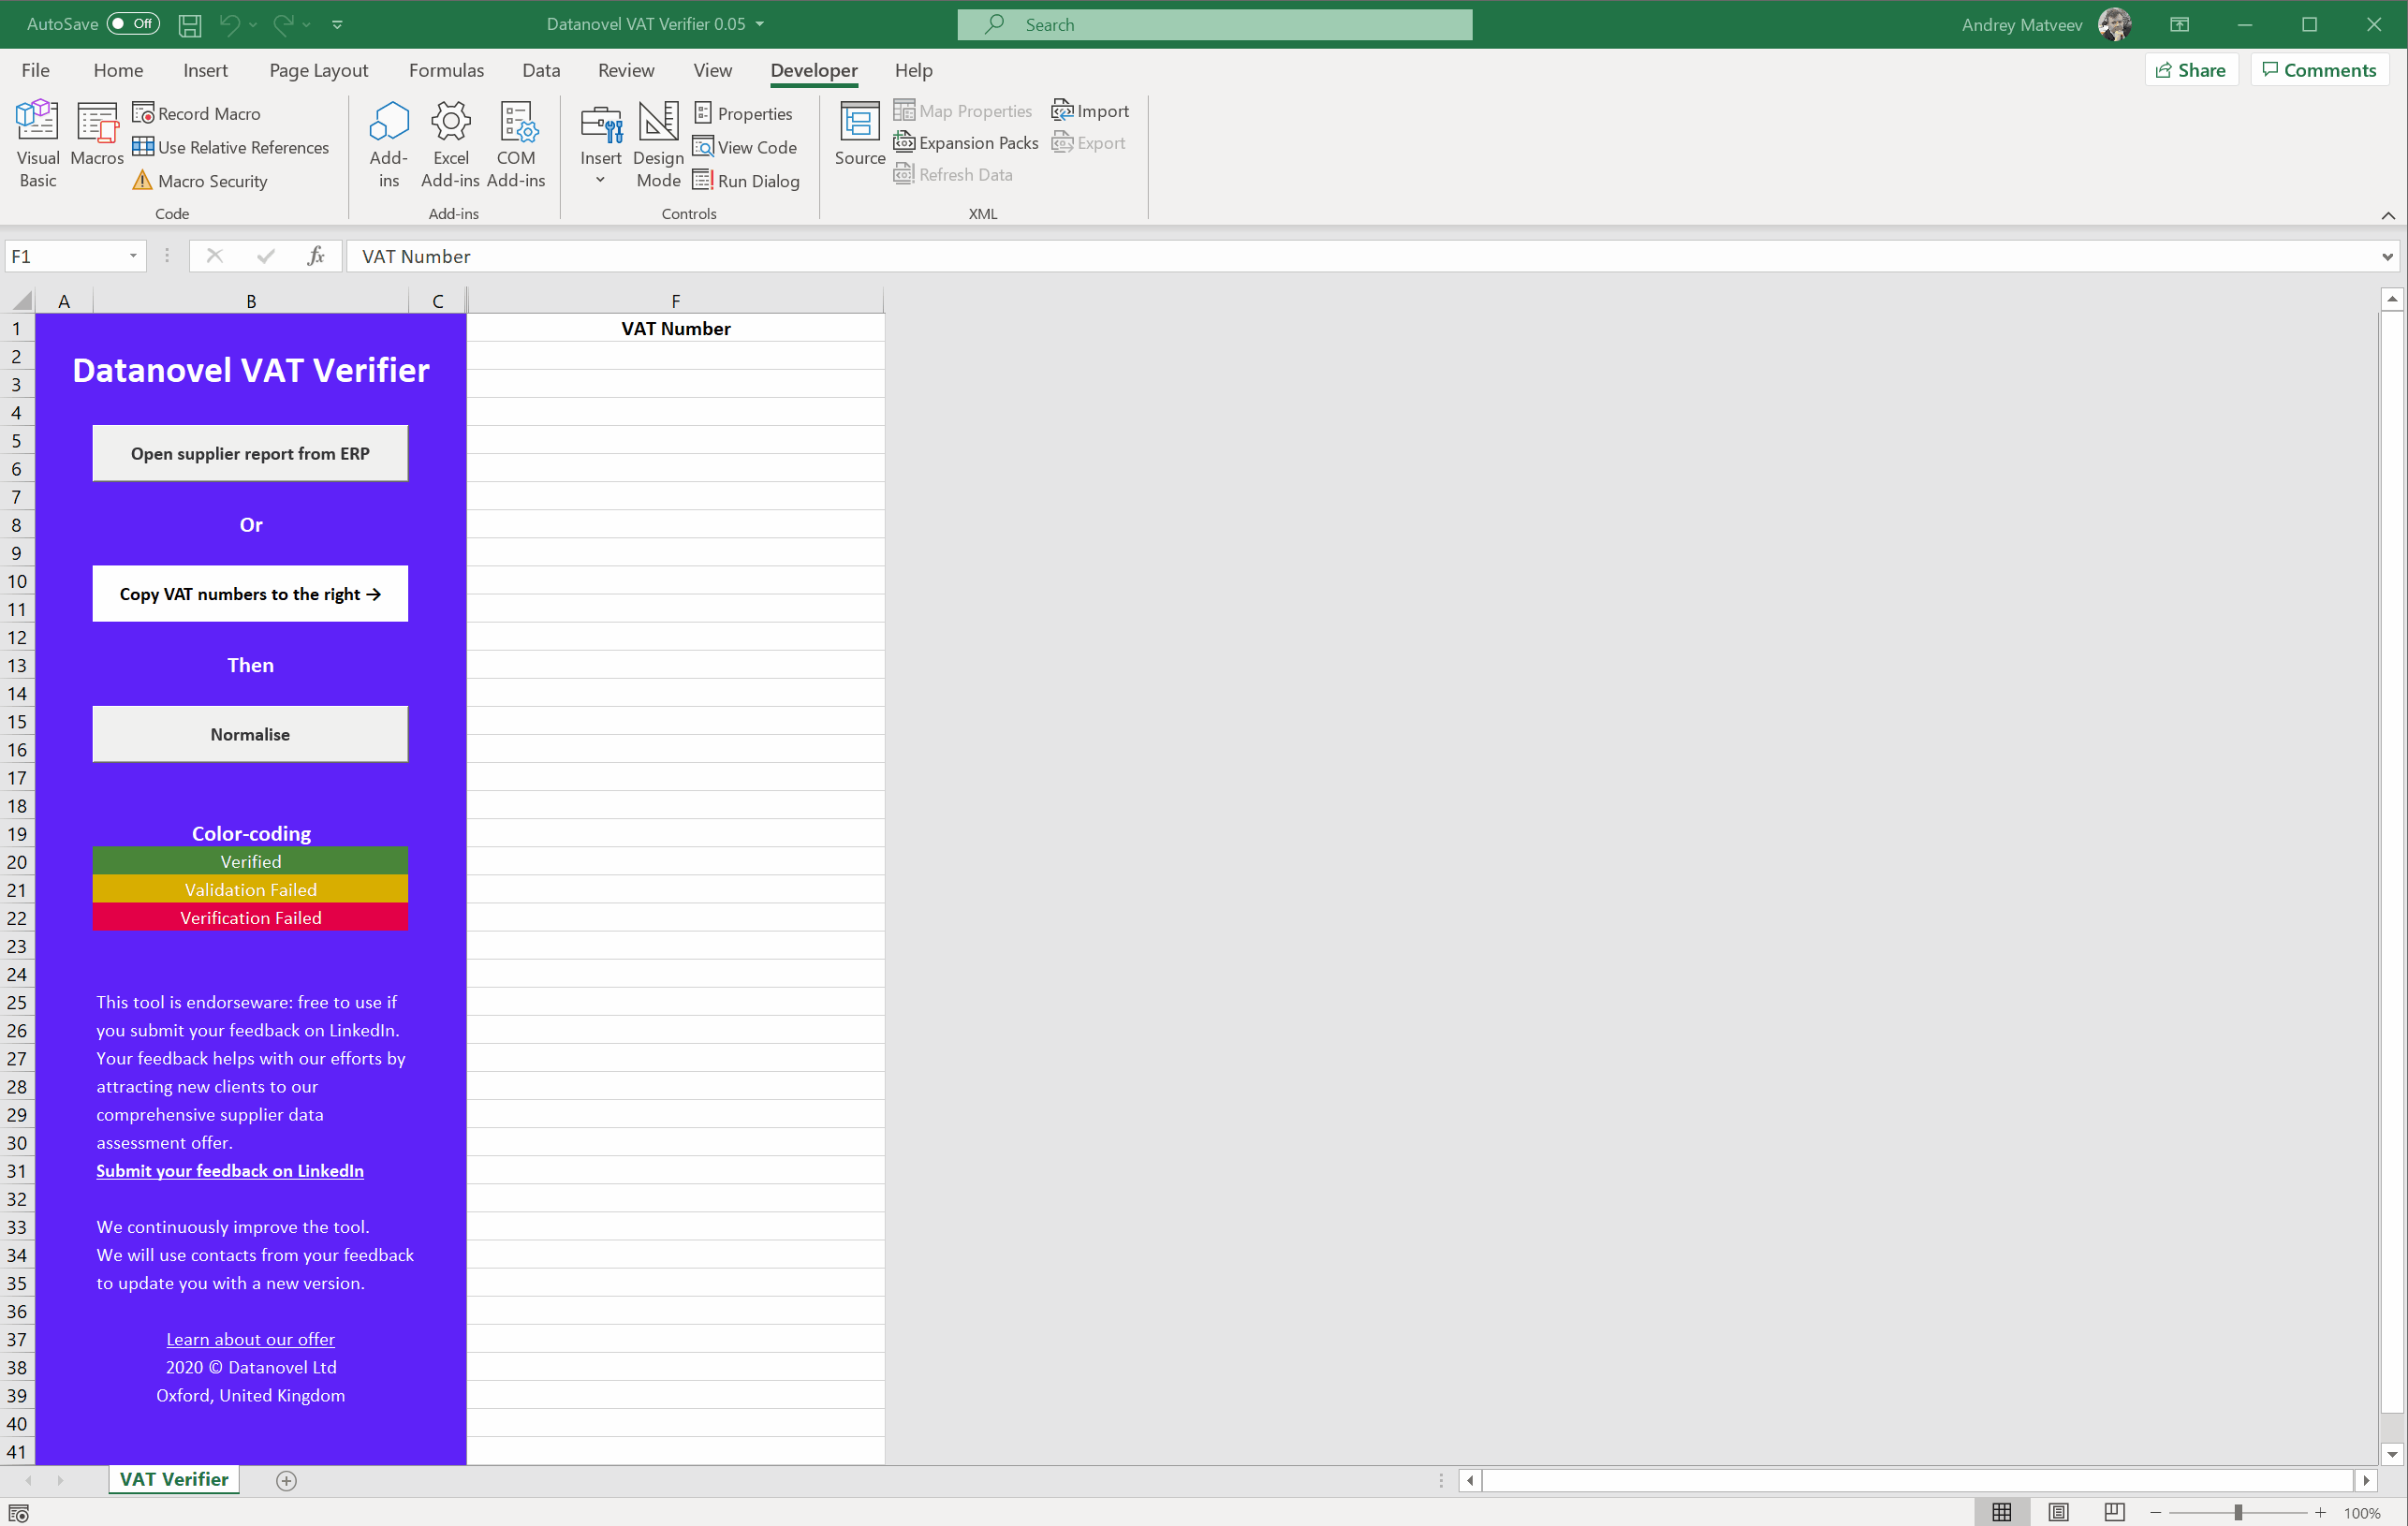Open COM Add-ins dialog
Image resolution: width=2408 pixels, height=1526 pixels.
click(516, 144)
